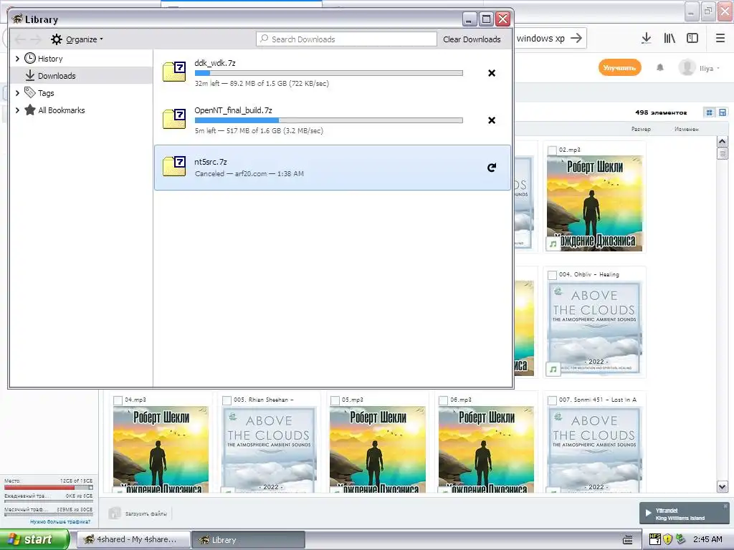Open the browser library shelf icon

point(669,39)
